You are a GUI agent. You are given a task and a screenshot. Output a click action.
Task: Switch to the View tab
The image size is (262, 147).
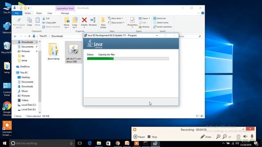coord(50,13)
